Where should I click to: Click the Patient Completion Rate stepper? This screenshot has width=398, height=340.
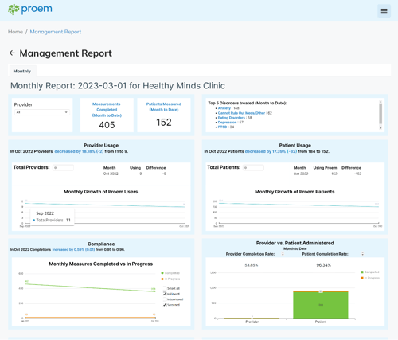tap(362, 254)
